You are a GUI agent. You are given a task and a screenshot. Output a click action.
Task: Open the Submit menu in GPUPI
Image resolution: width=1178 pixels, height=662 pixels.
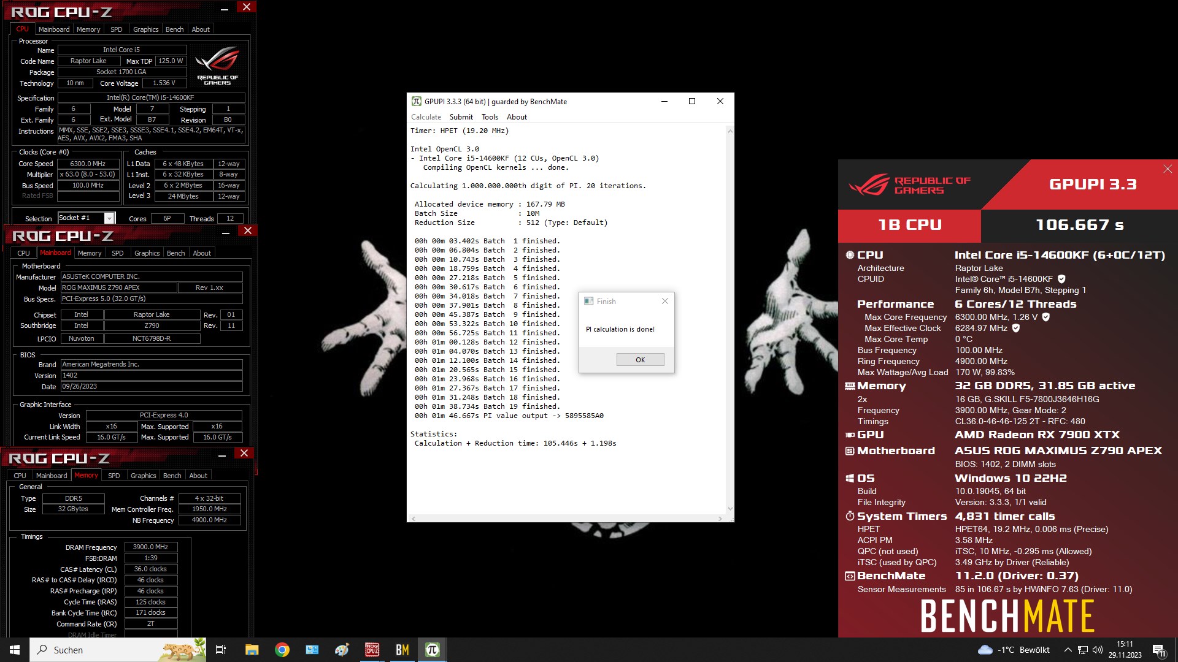tap(461, 117)
